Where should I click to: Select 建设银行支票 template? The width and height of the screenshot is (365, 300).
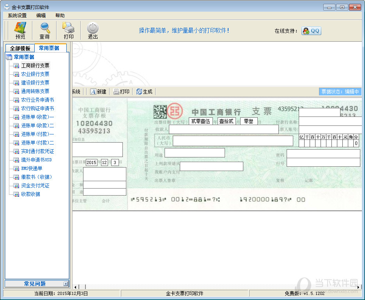35,83
